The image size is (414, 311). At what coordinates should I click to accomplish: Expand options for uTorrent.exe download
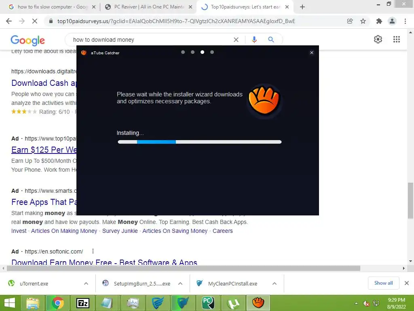pos(86,283)
